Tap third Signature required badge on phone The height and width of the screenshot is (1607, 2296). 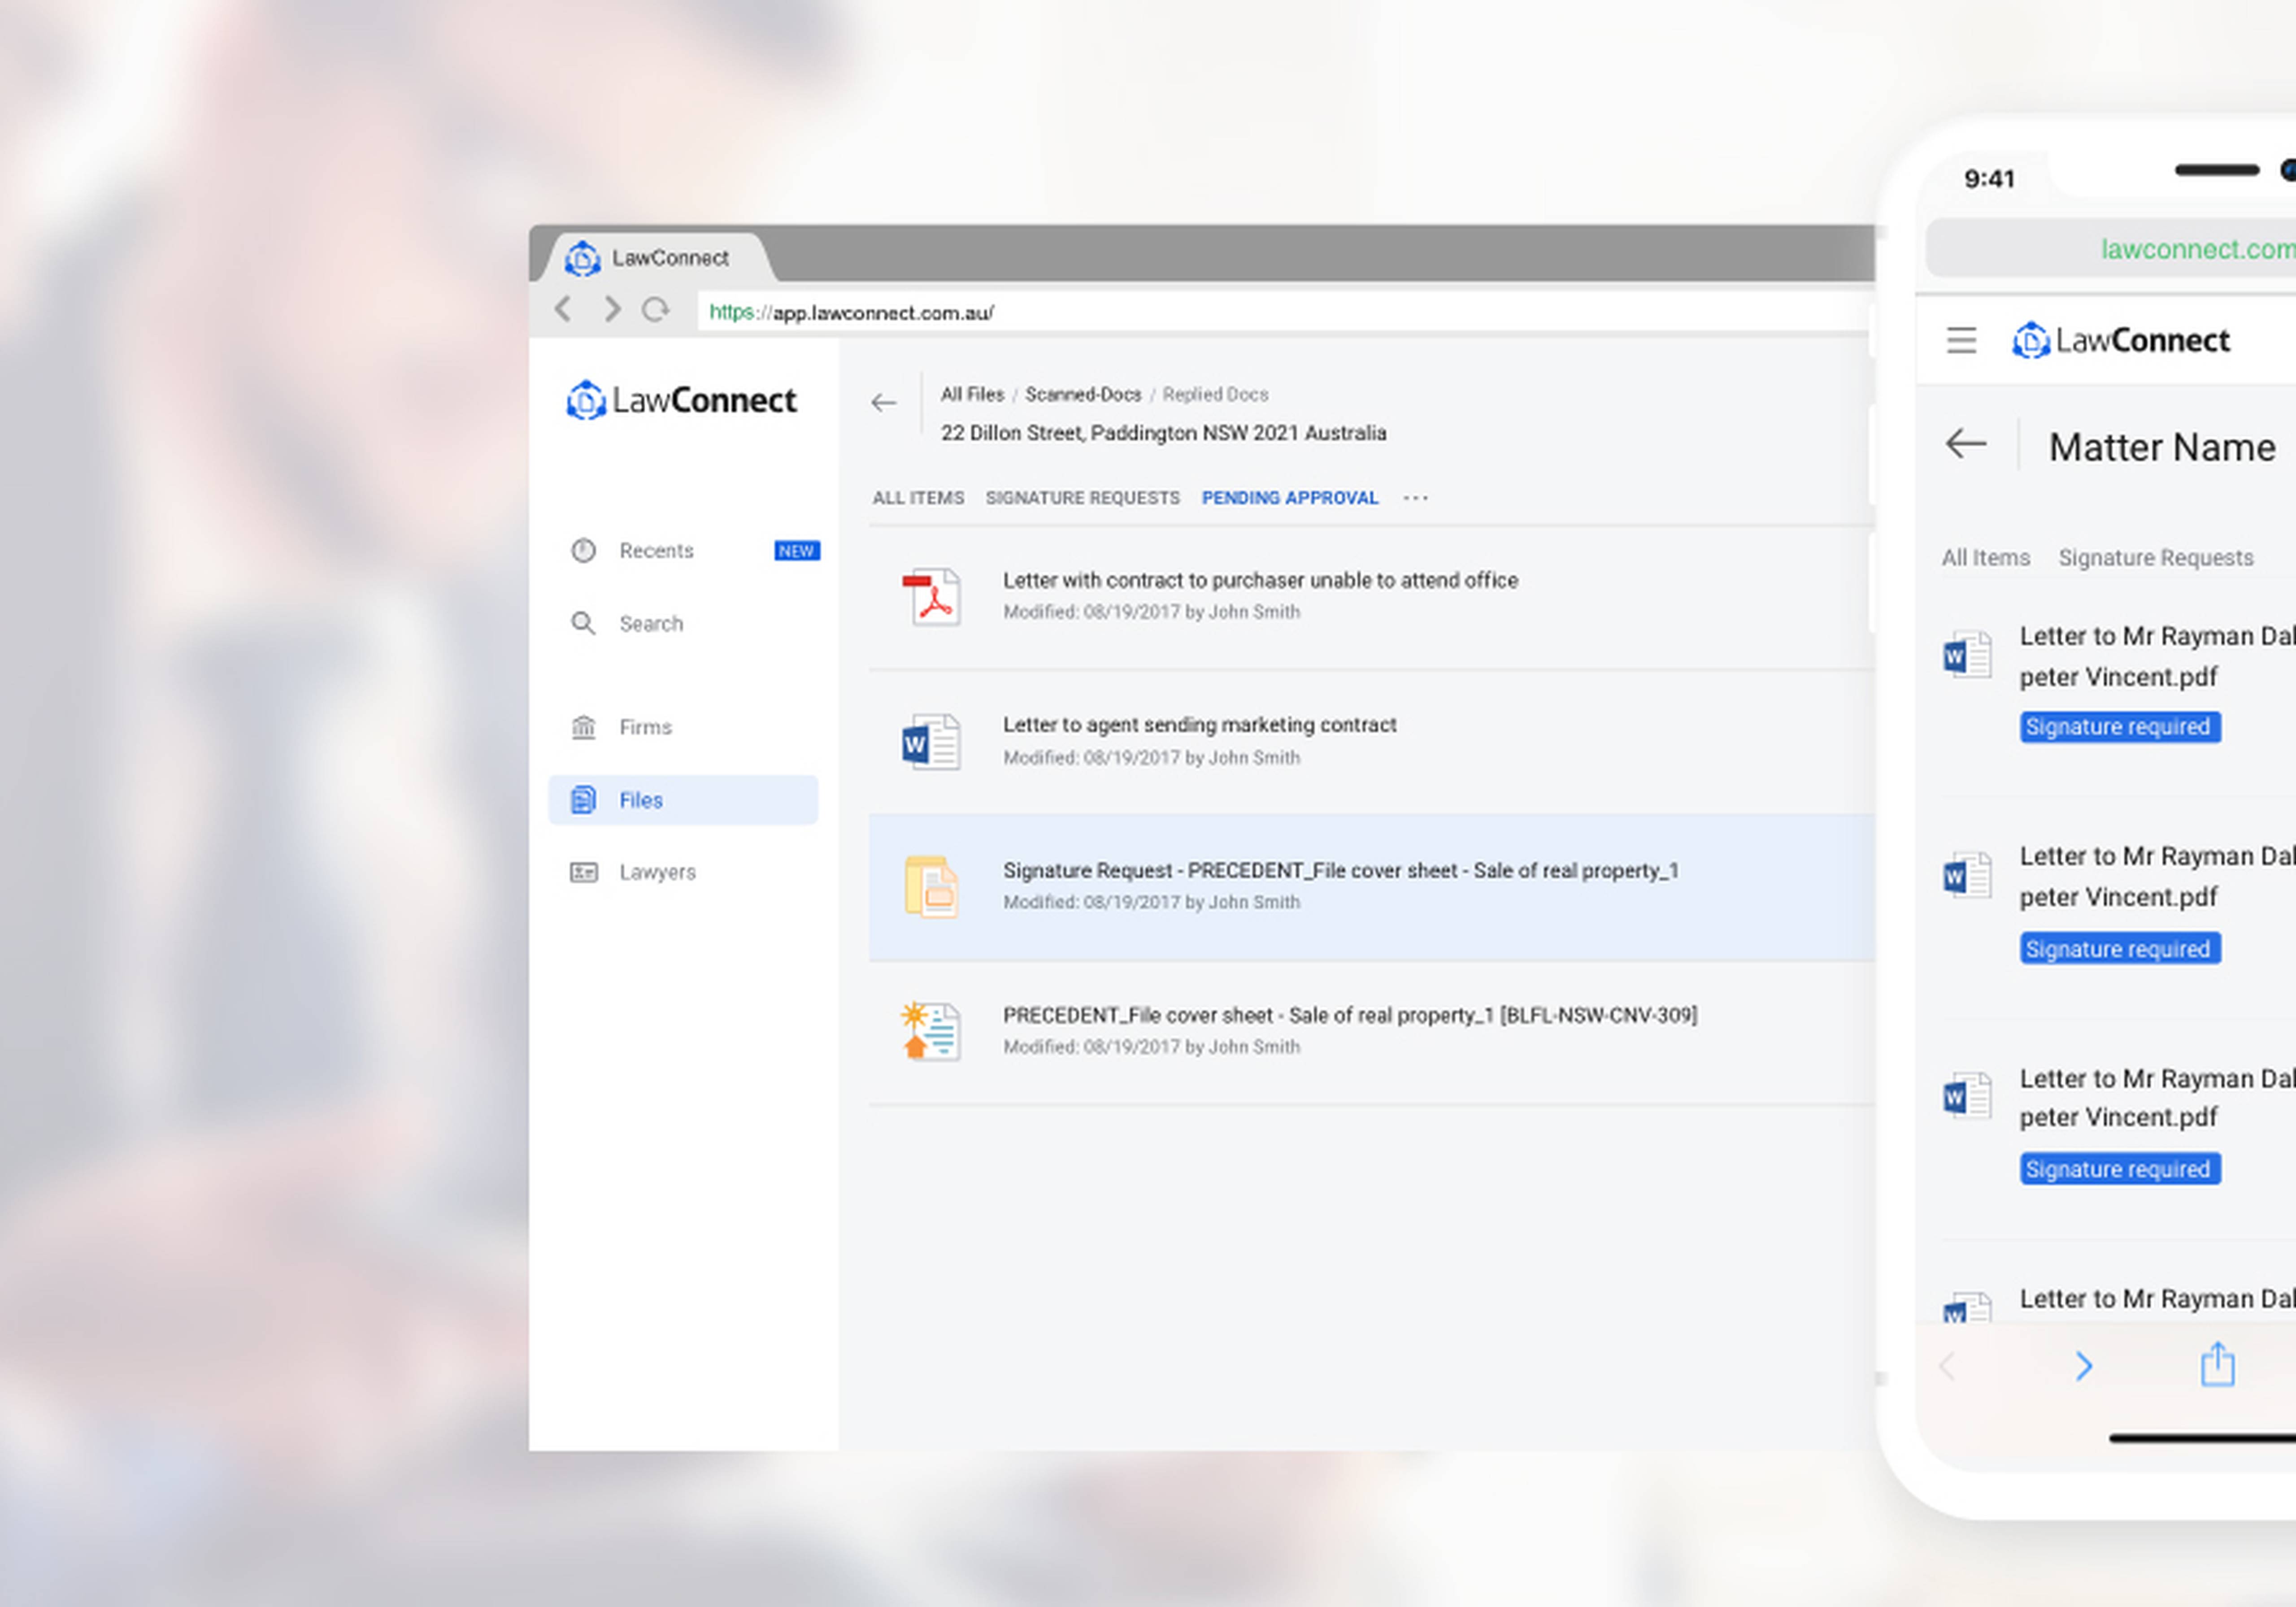click(2120, 1169)
